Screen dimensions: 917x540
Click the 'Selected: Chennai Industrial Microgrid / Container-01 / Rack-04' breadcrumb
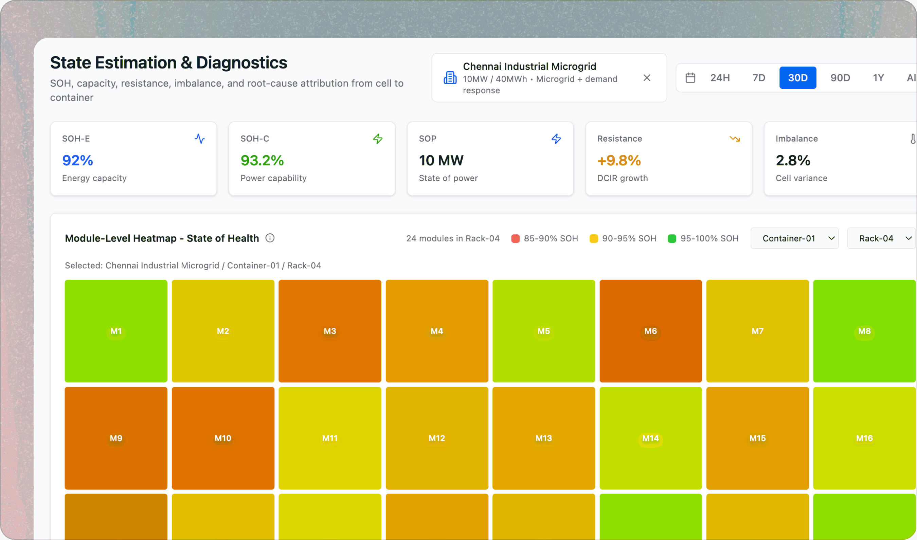(193, 265)
